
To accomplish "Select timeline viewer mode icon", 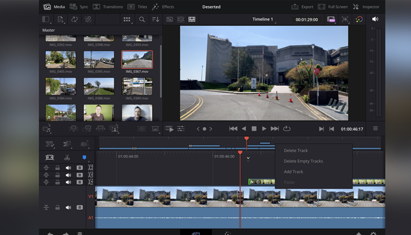I will [x=192, y=19].
